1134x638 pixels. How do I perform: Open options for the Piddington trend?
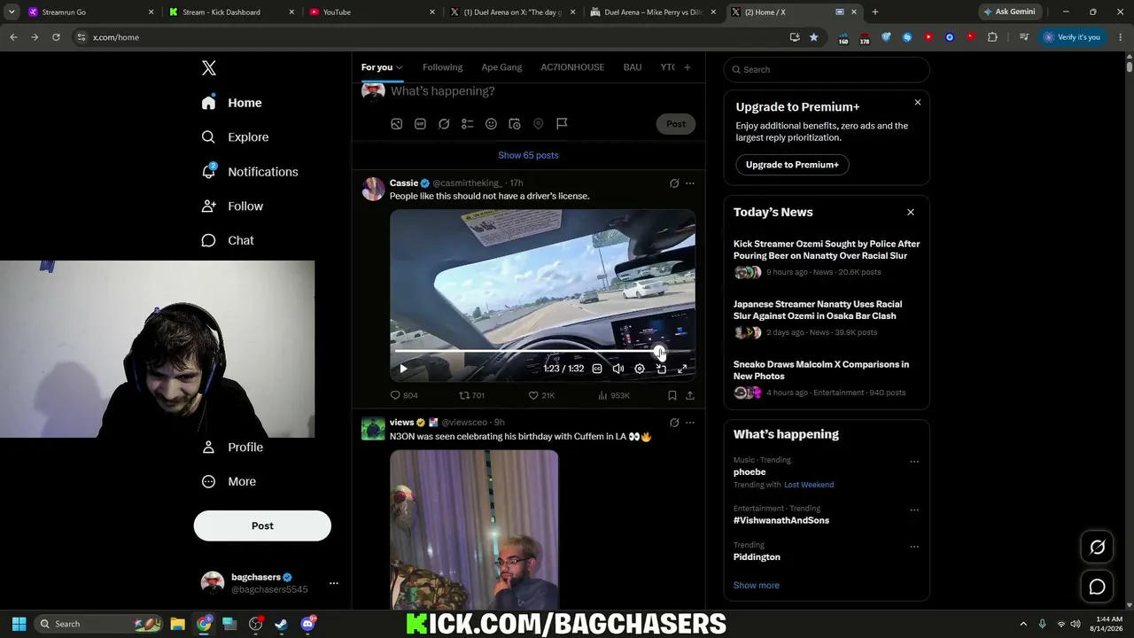click(x=914, y=547)
